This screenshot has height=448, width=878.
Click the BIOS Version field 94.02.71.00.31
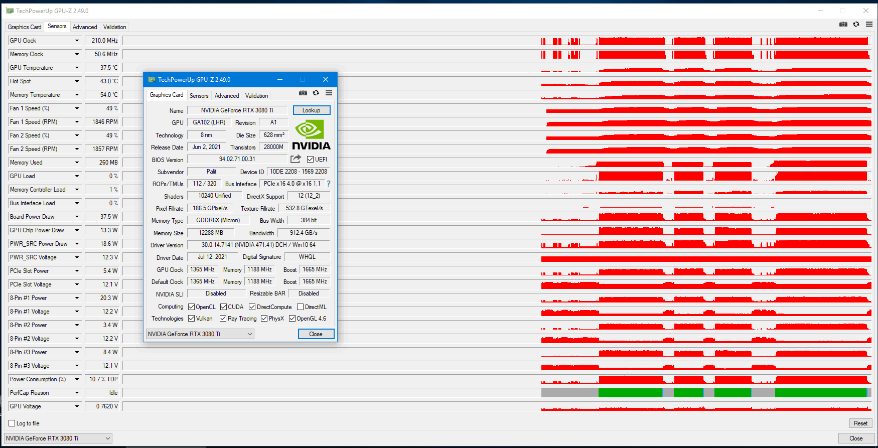pos(237,159)
